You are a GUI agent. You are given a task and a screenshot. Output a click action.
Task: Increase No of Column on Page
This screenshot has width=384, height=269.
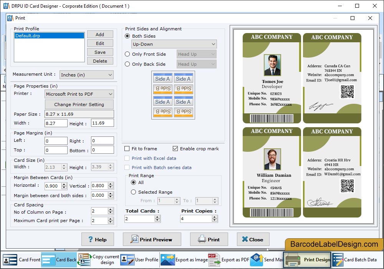coord(111,209)
